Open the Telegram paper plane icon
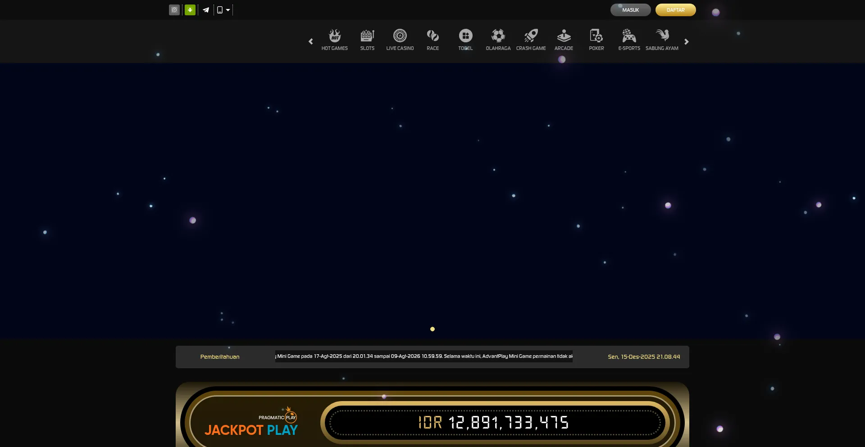865x447 pixels. point(206,10)
